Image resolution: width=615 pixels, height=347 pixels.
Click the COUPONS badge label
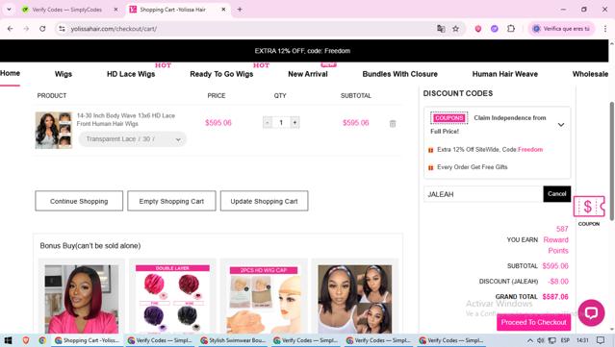[x=449, y=118]
